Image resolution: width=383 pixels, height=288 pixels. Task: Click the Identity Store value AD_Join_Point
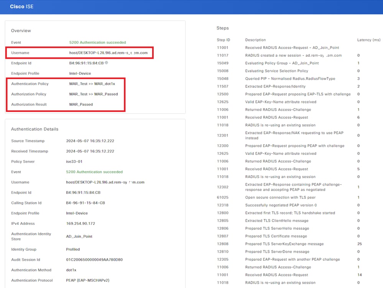(79, 237)
